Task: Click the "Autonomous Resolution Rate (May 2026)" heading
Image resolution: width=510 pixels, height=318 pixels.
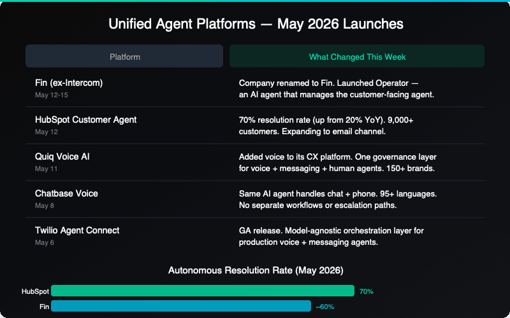Action: pyautogui.click(x=256, y=270)
